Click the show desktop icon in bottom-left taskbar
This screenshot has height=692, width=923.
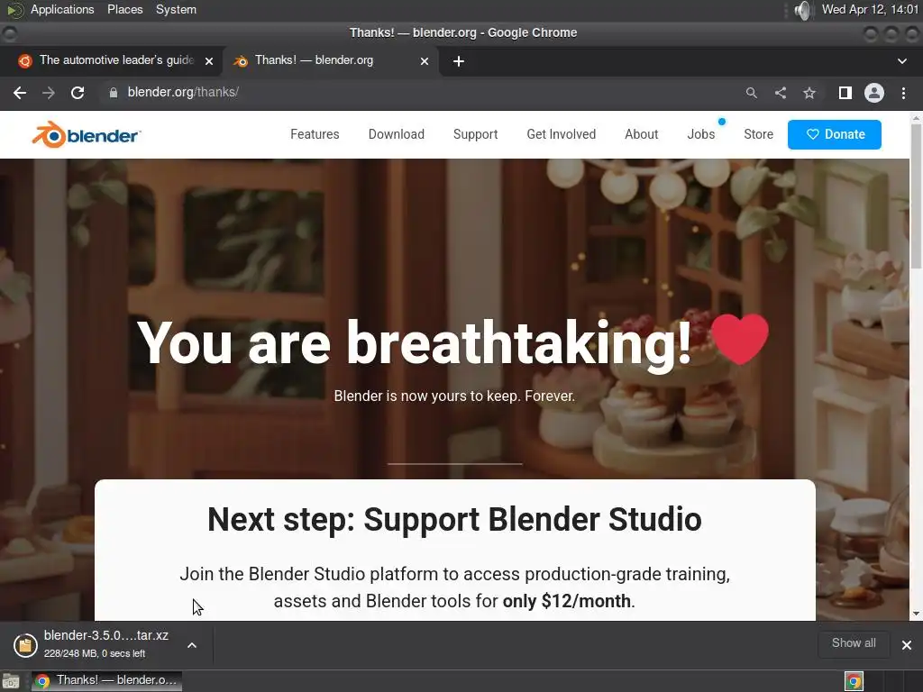click(11, 681)
